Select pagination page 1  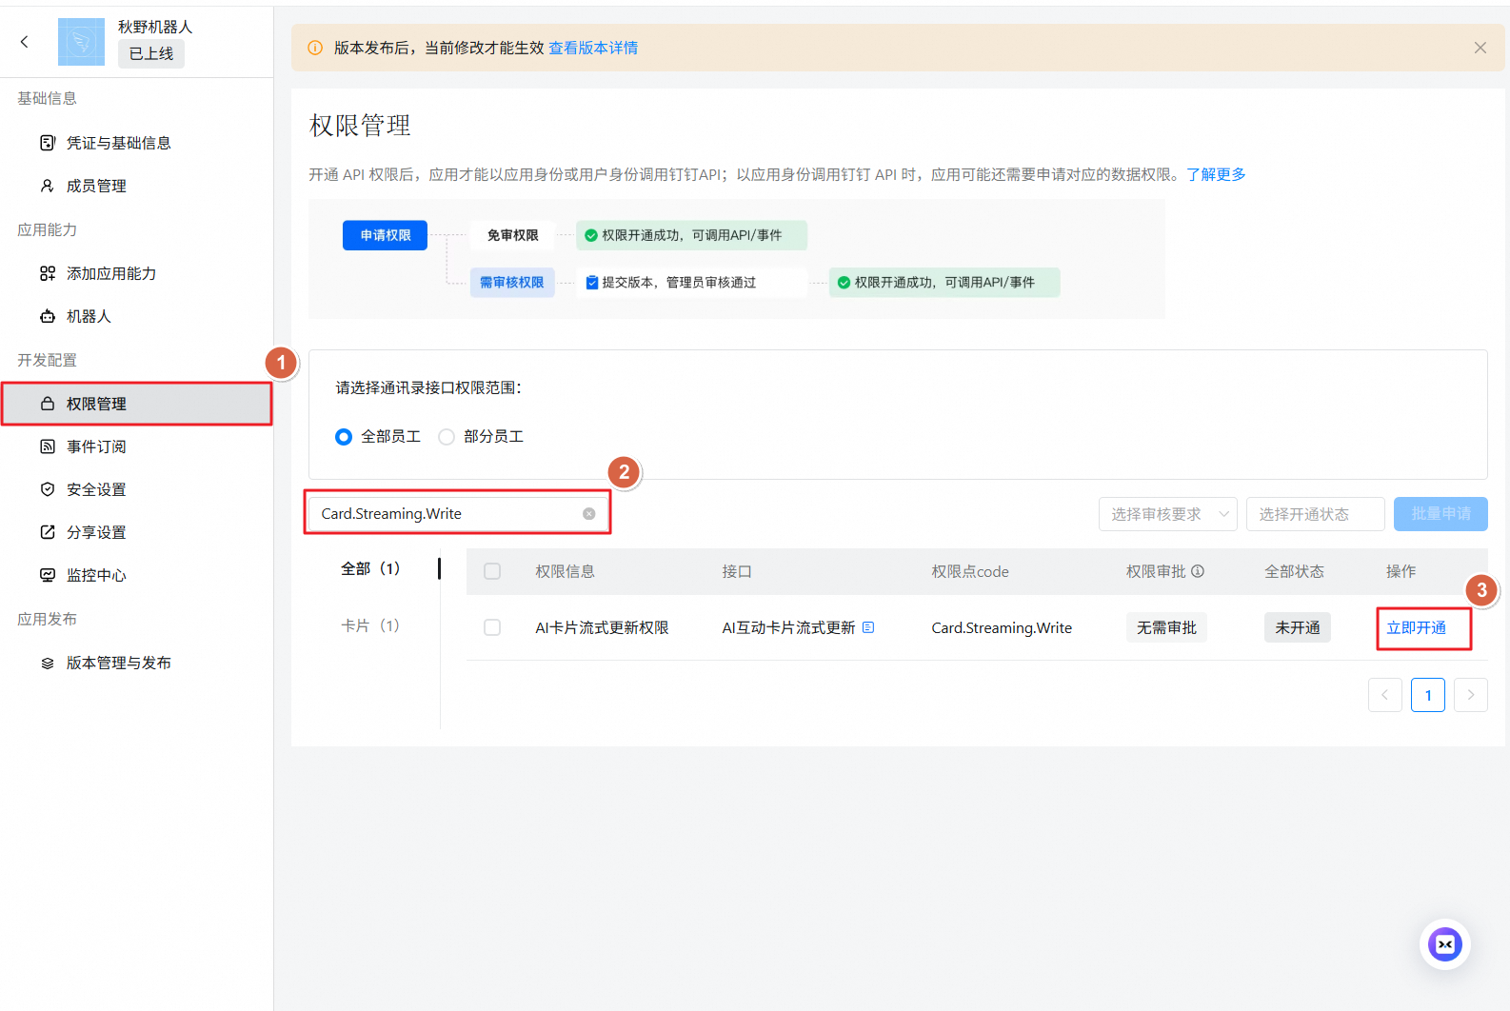click(1428, 695)
